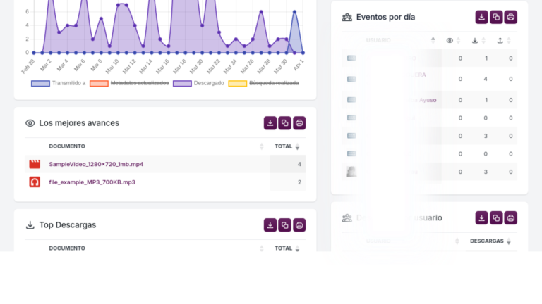Open file_example_MP3_700KB.mp3 document
Viewport: 542px width, 304px height.
point(92,182)
